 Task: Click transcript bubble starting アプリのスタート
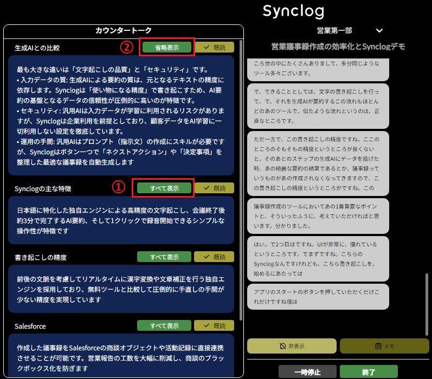318,297
